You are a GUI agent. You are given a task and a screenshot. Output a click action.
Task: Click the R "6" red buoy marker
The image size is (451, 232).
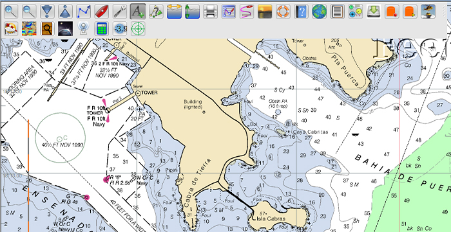click(x=106, y=179)
